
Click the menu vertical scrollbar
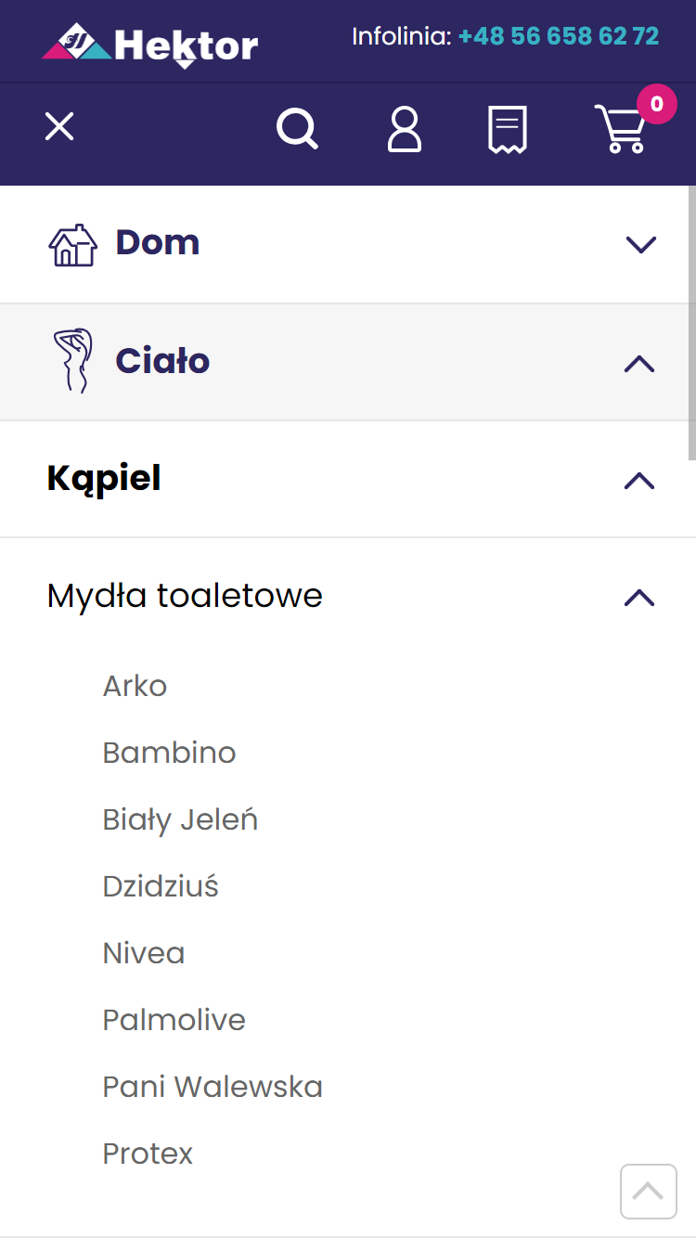(x=691, y=323)
